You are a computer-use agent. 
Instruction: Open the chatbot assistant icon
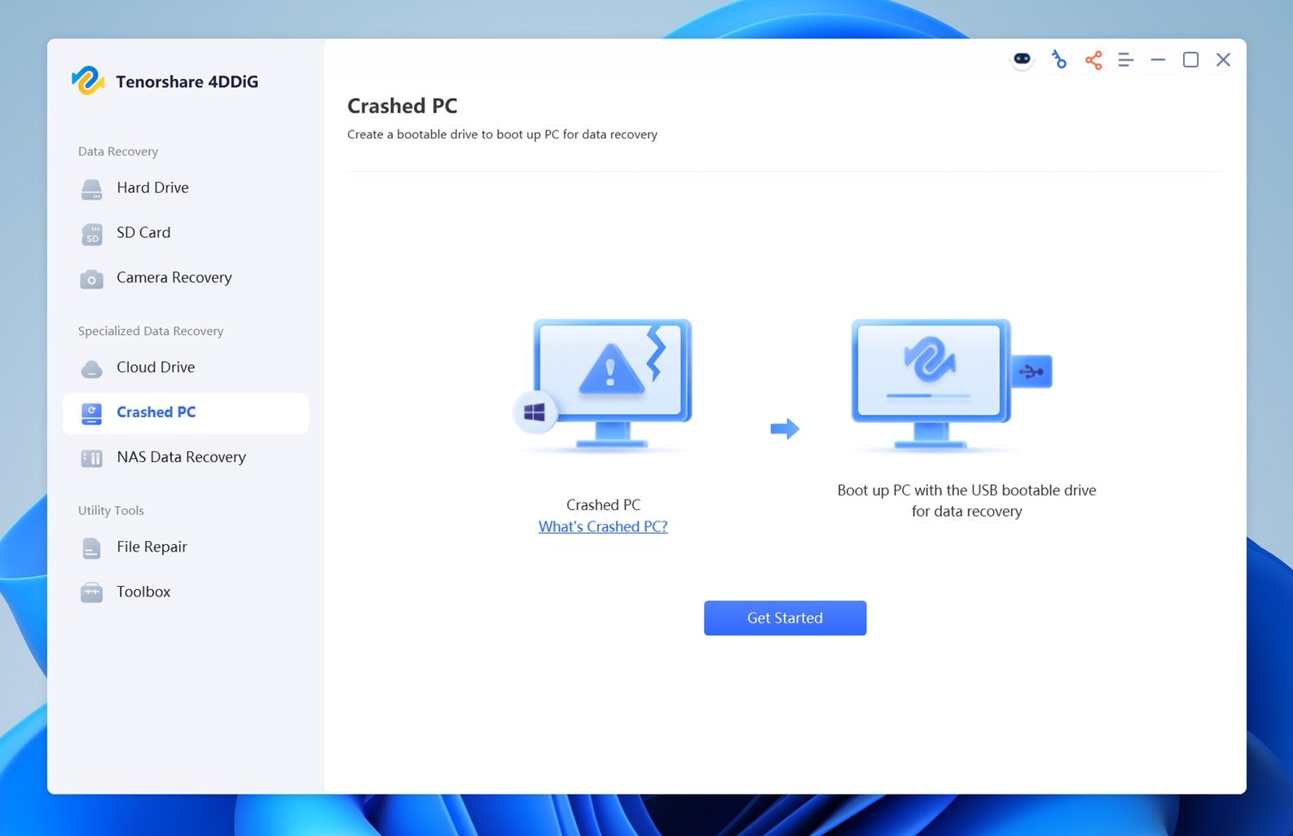(x=1022, y=59)
